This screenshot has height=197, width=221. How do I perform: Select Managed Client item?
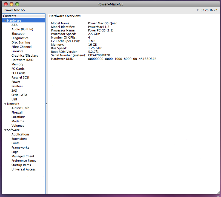[23, 156]
